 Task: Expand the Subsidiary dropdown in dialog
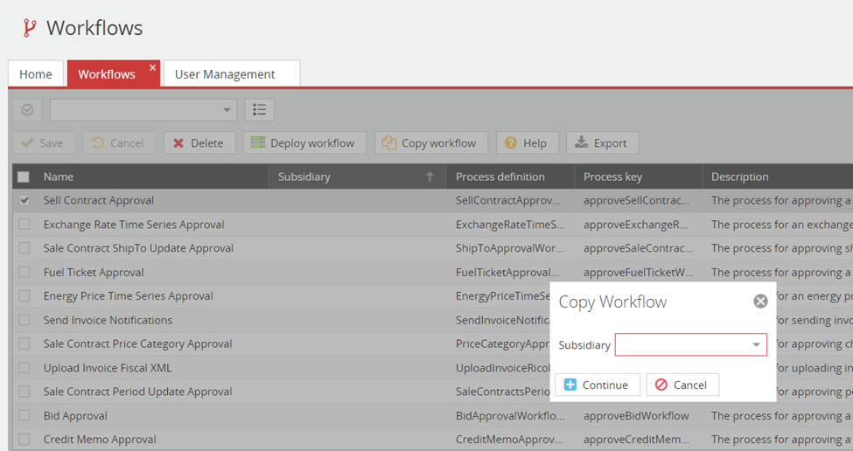(756, 345)
